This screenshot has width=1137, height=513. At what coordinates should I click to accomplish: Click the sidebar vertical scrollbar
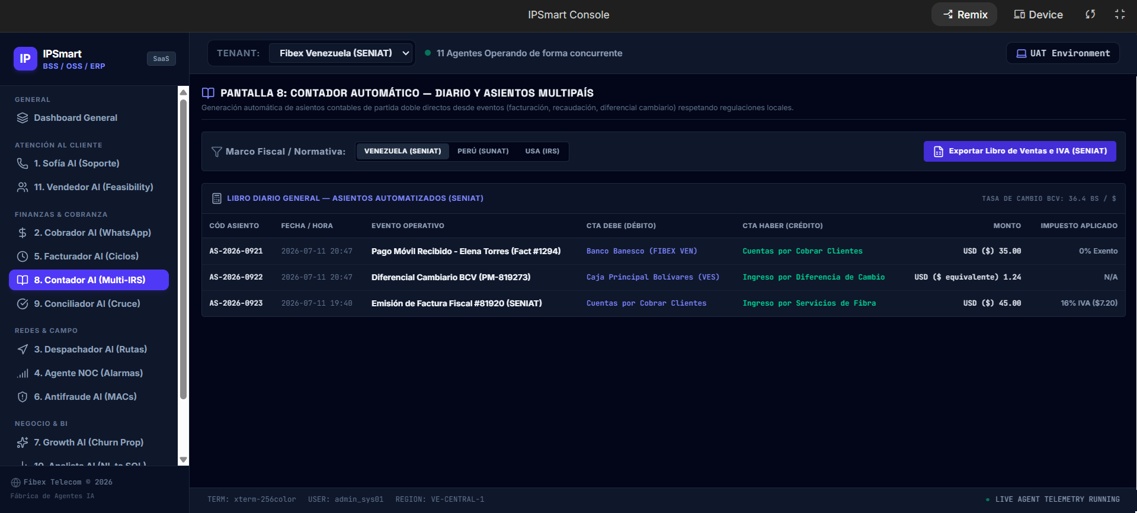(x=183, y=249)
